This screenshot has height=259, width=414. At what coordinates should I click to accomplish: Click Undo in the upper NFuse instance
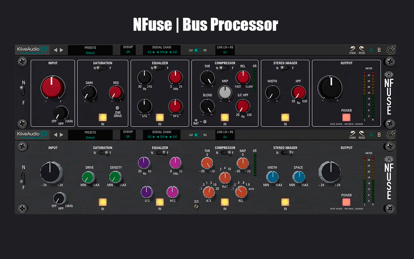click(x=353, y=50)
